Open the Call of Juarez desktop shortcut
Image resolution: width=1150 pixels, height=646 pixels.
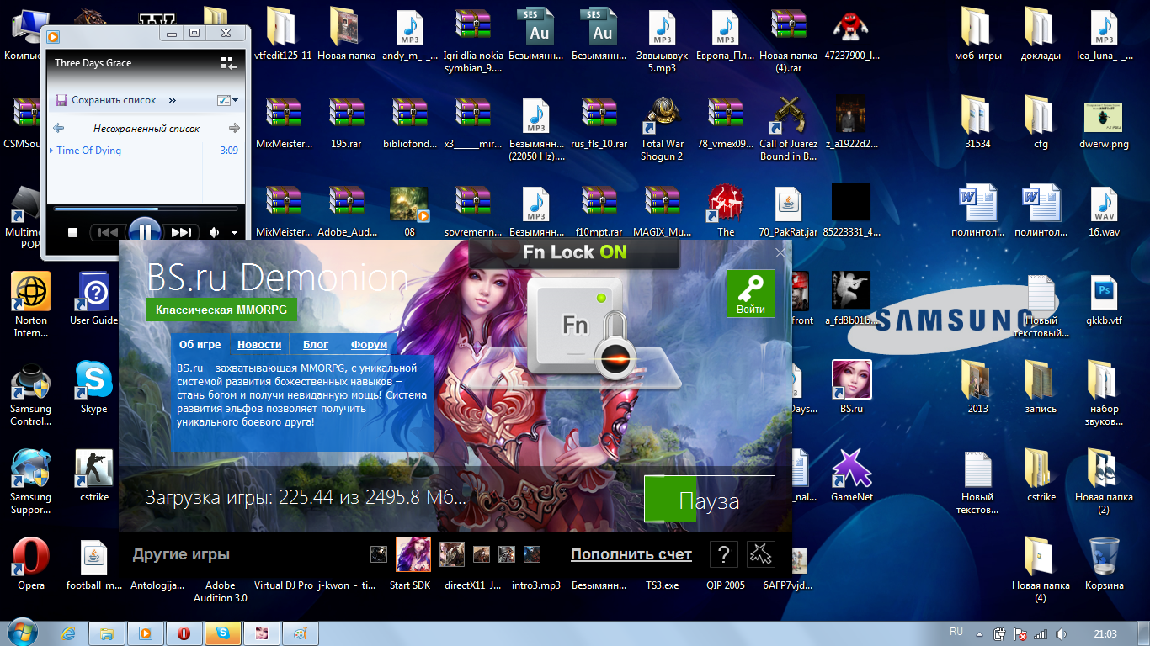[788, 129]
